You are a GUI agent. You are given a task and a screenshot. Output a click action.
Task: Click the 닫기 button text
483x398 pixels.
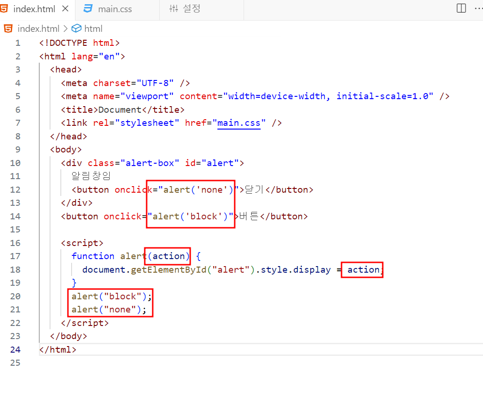(x=254, y=189)
